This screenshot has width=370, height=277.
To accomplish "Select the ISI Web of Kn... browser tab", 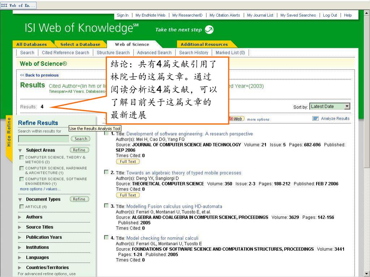I will [x=18, y=5].
